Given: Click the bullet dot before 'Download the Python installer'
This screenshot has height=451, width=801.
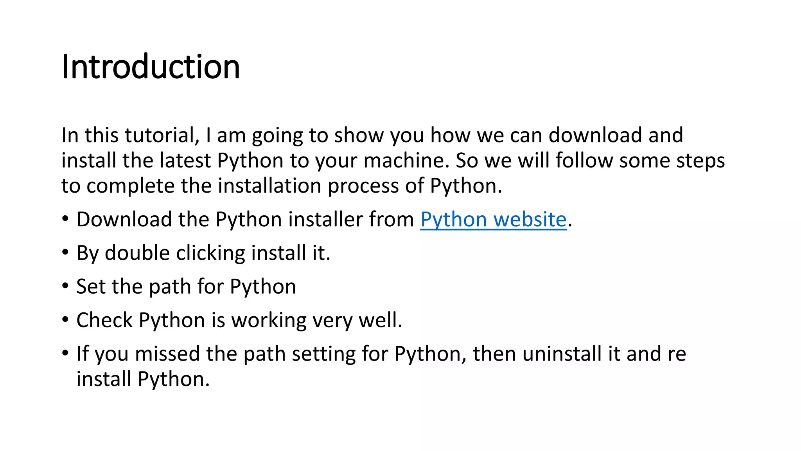Looking at the screenshot, I should (x=65, y=219).
